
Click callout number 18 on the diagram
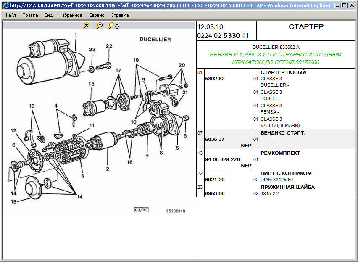tap(91, 84)
